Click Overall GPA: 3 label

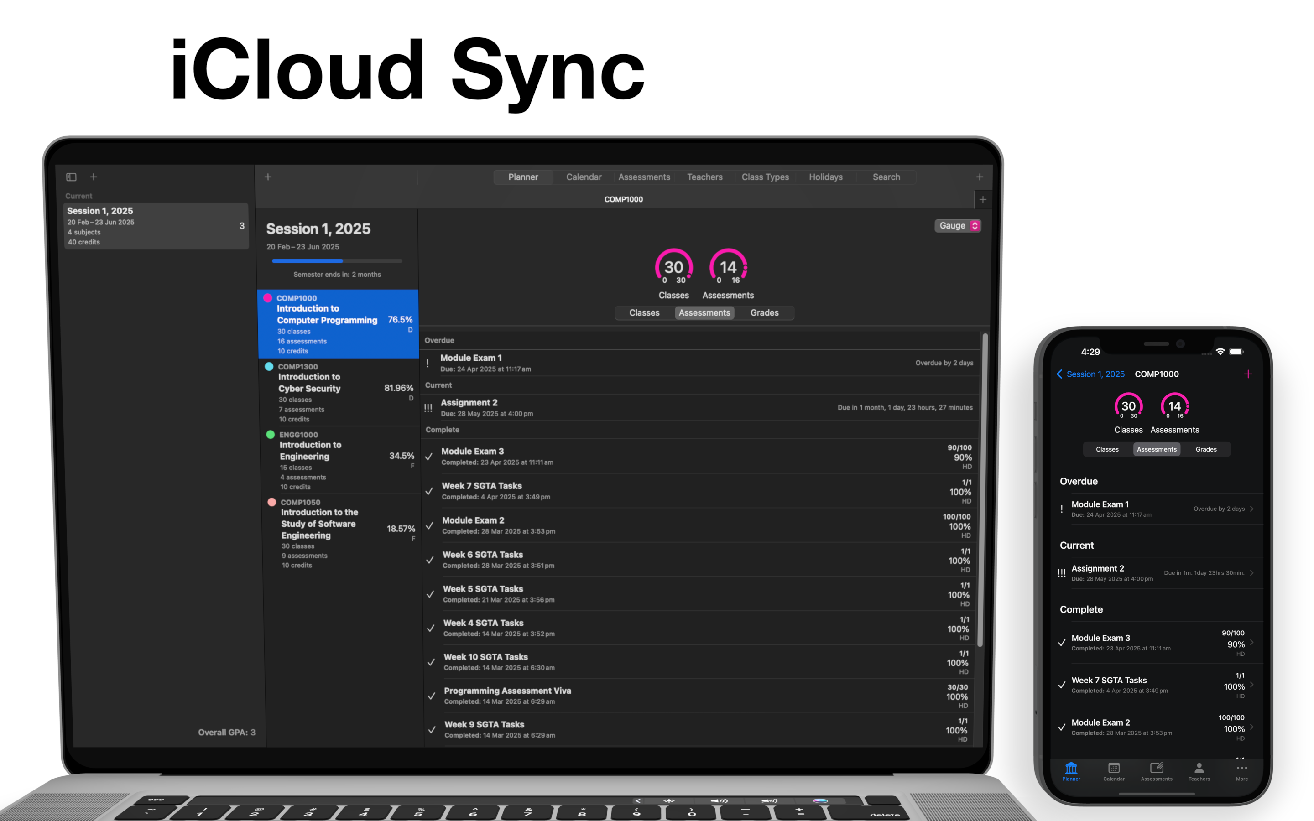pyautogui.click(x=226, y=733)
